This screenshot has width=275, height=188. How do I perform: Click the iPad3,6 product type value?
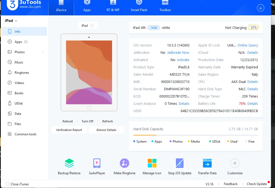pyautogui.click(x=184, y=67)
